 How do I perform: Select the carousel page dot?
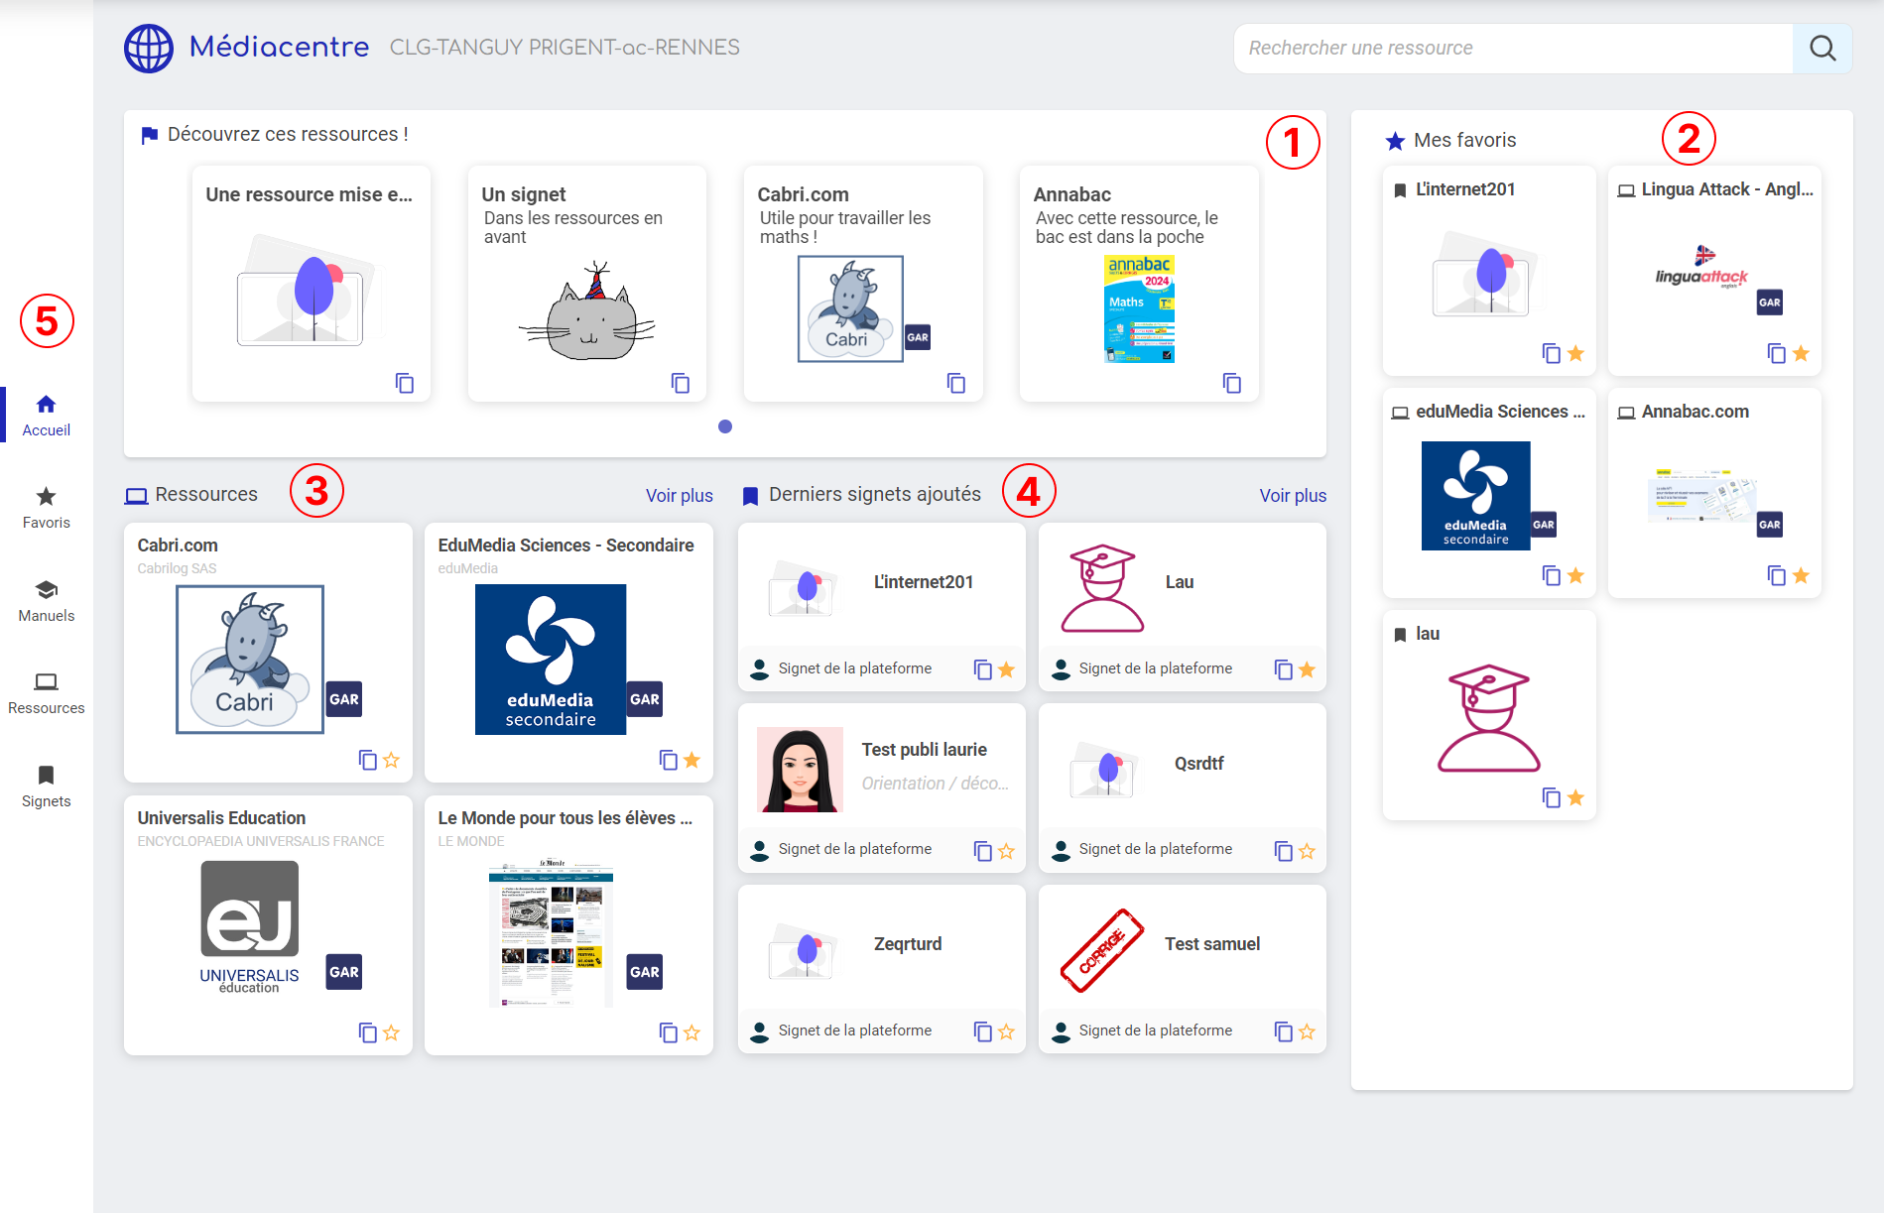tap(725, 426)
